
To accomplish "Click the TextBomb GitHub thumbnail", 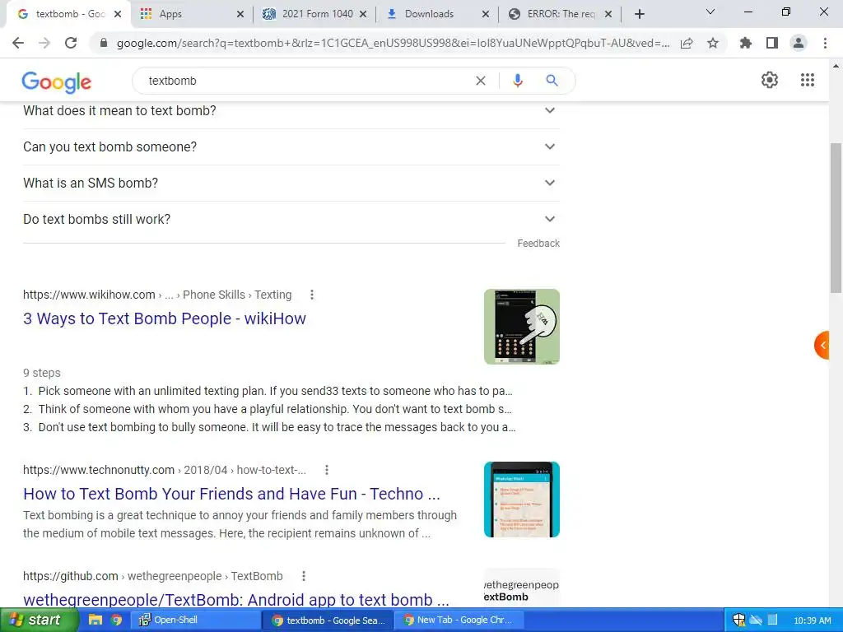I will click(x=521, y=588).
